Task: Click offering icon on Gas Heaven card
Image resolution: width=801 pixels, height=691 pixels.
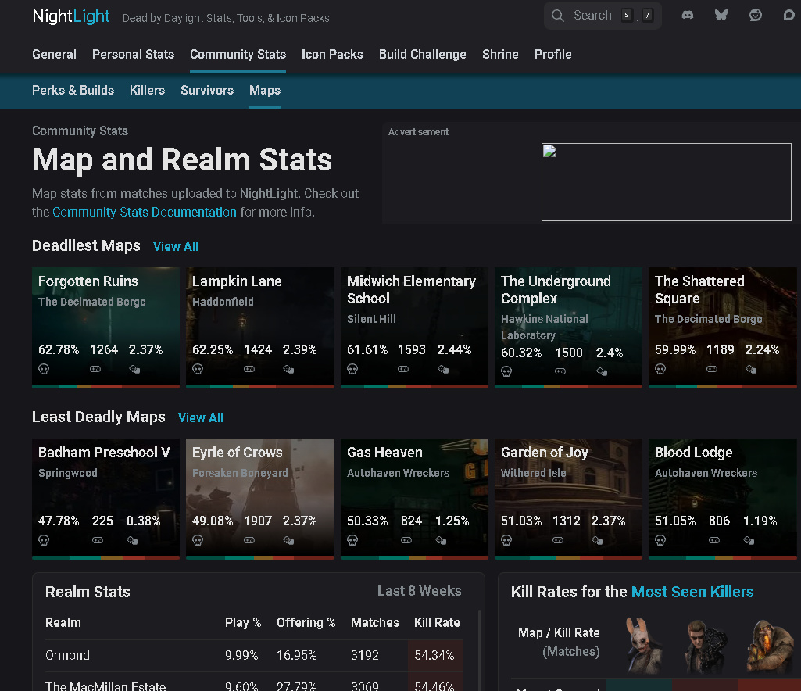Action: 441,540
